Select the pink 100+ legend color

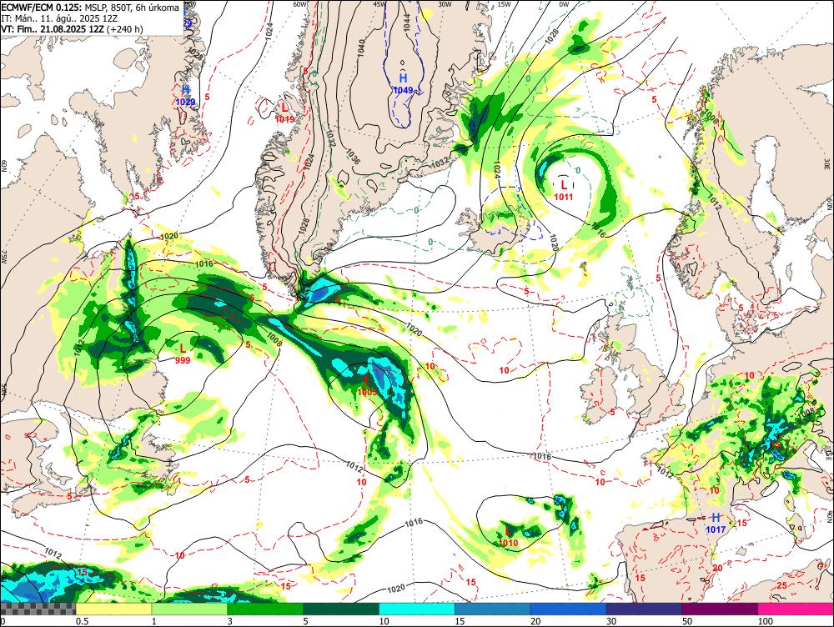(796, 609)
